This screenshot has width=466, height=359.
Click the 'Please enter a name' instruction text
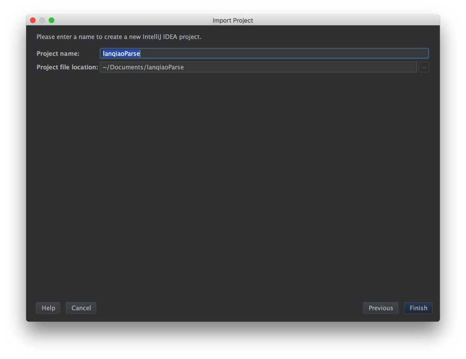(119, 37)
